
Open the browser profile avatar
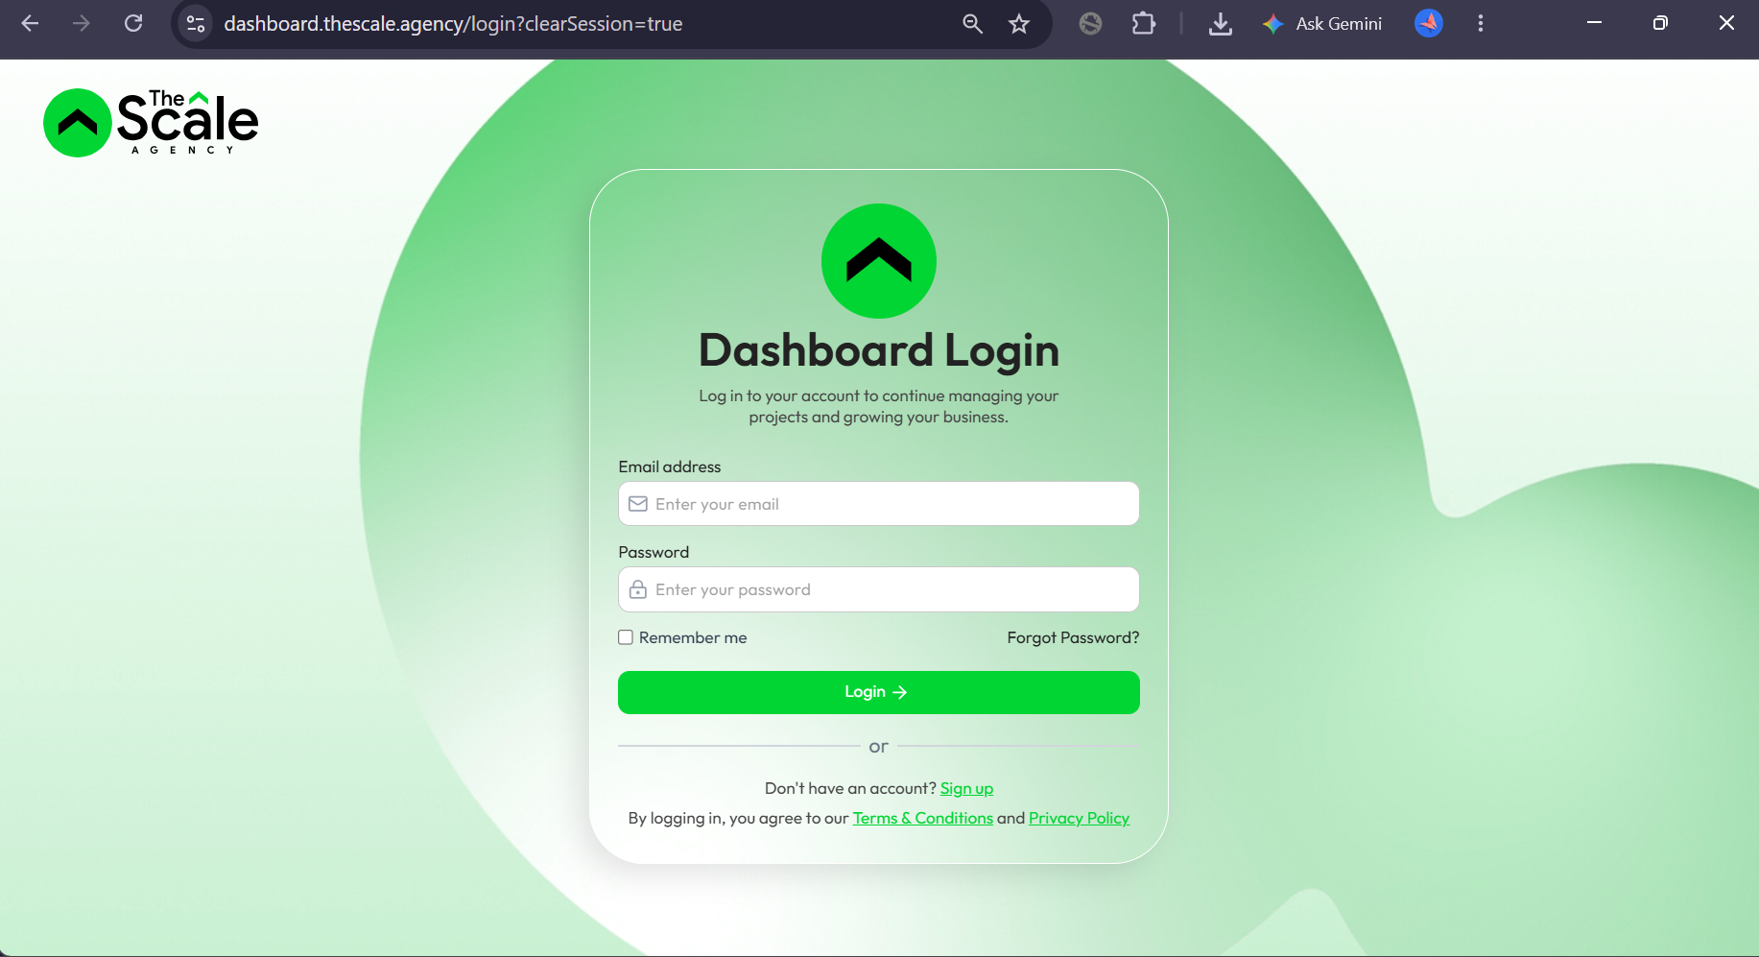tap(1428, 24)
